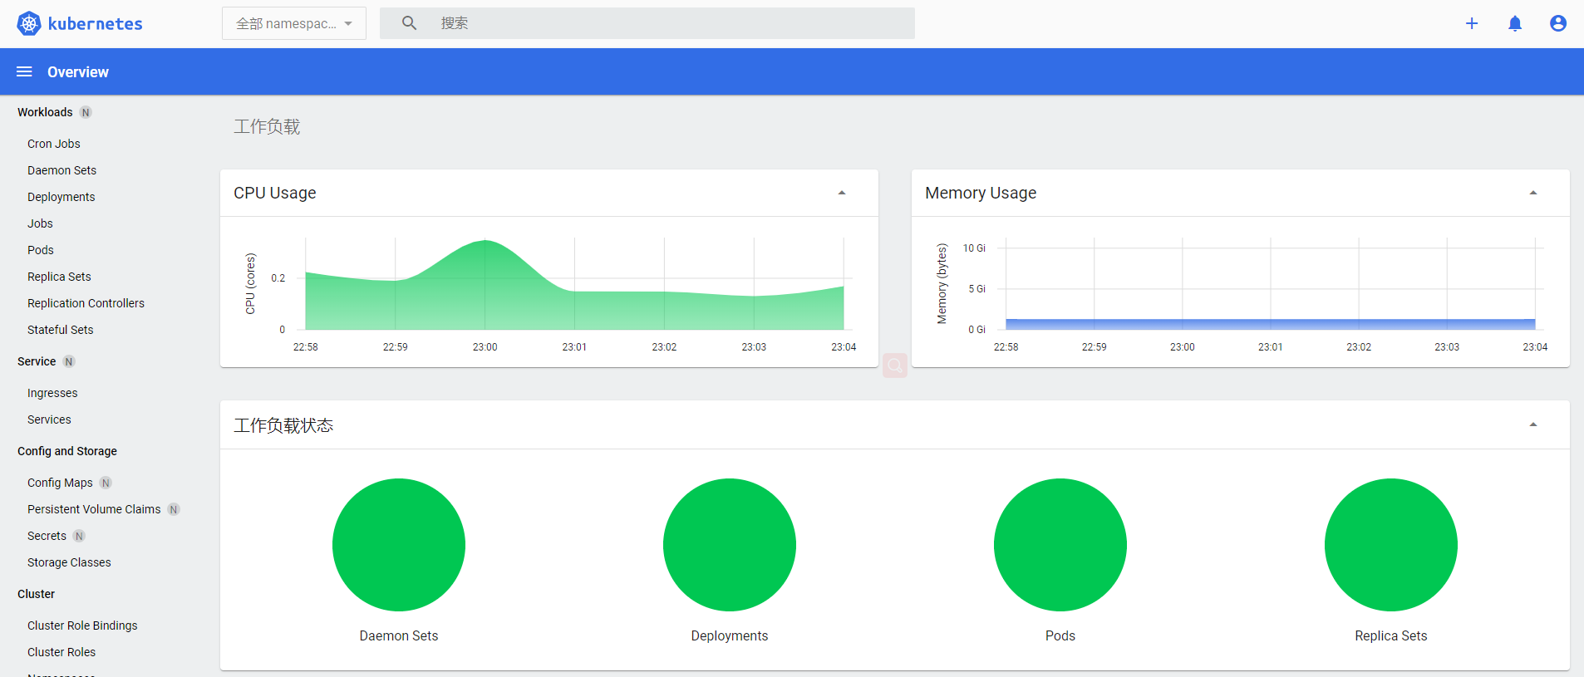The height and width of the screenshot is (677, 1584).
Task: Click the Pods green status circle
Action: click(1060, 545)
